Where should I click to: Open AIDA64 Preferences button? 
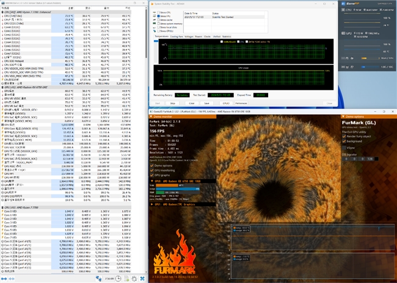[241, 103]
